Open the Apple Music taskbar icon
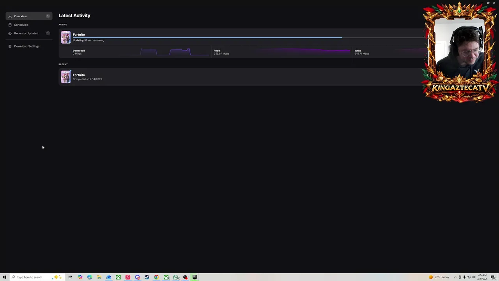 tap(128, 277)
